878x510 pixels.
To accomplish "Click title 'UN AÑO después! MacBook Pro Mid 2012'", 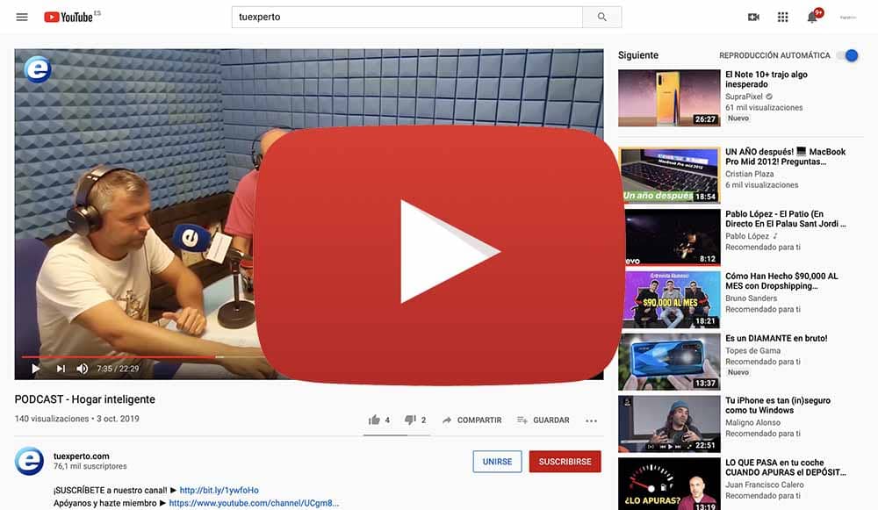I will tap(786, 156).
